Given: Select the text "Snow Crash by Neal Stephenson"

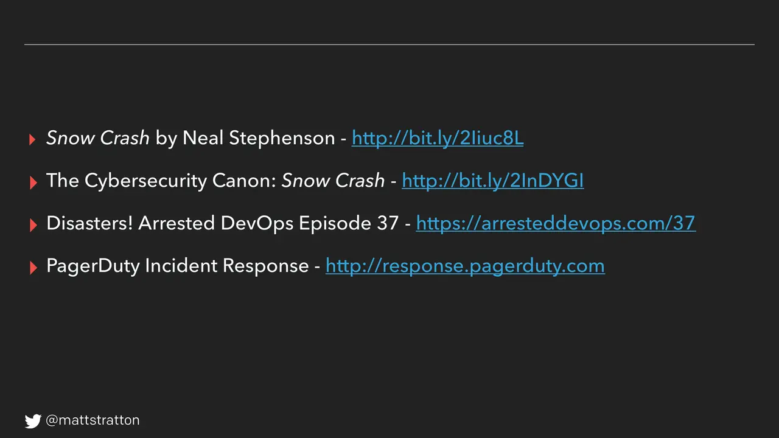Looking at the screenshot, I should pos(190,138).
